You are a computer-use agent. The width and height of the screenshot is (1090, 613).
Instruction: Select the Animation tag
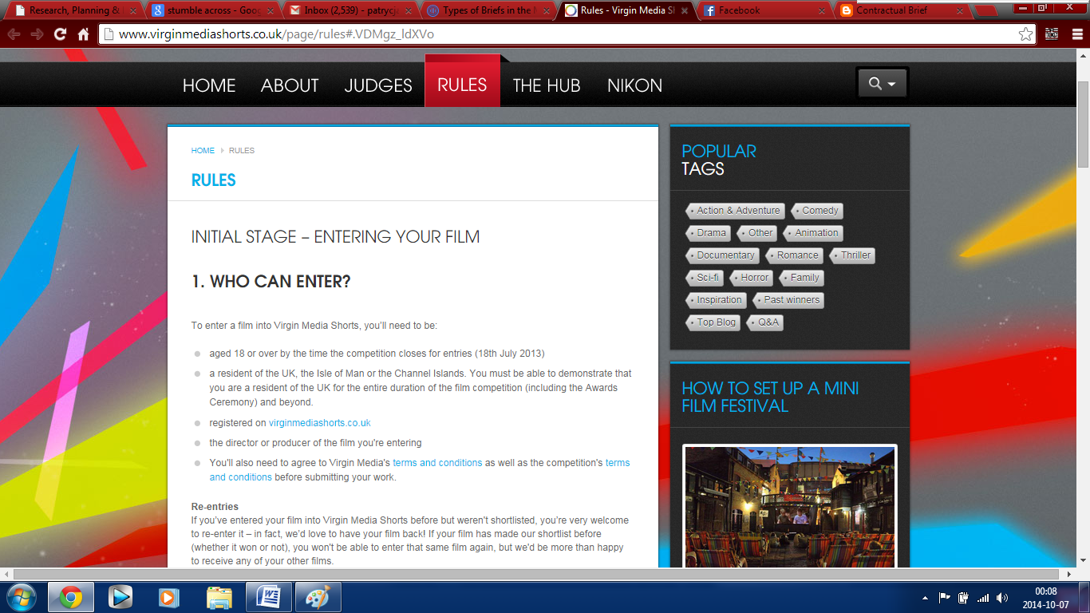pyautogui.click(x=814, y=233)
